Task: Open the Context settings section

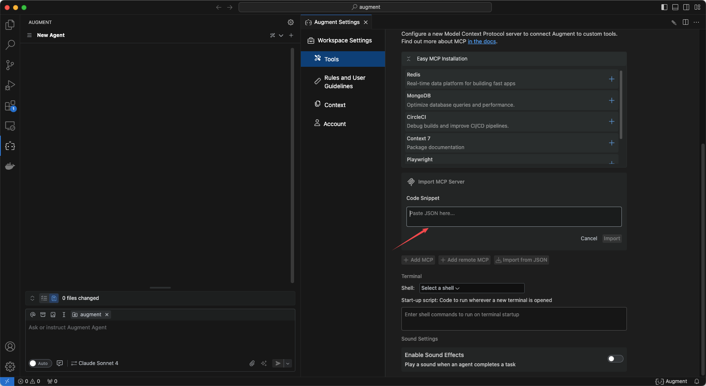Action: tap(334, 105)
